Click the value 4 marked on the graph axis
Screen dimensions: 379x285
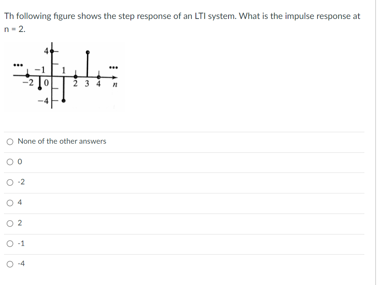[x=46, y=51]
